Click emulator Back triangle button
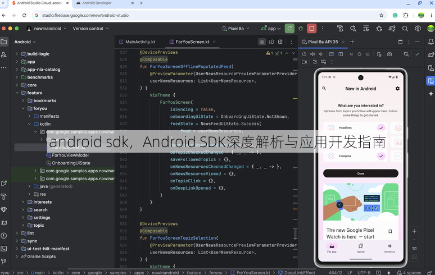The height and width of the screenshot is (275, 435). point(351,54)
